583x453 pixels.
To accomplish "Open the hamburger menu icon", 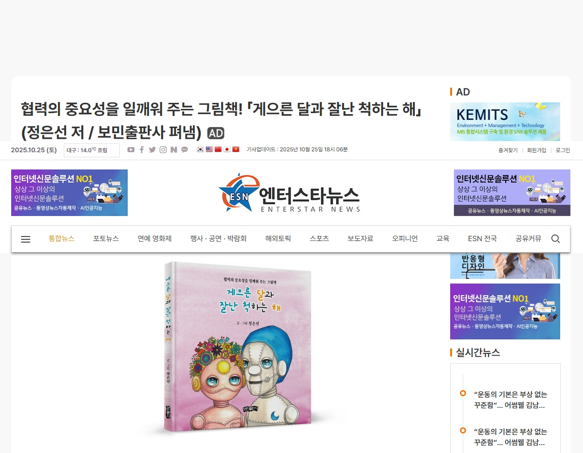I will point(26,239).
